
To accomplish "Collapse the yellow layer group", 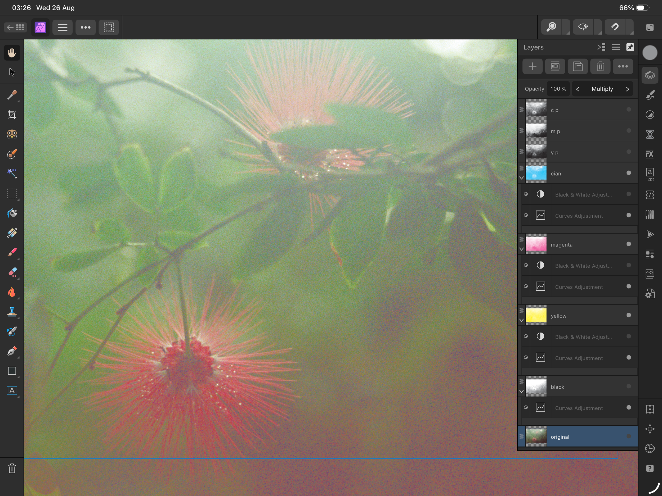I will pos(521,320).
